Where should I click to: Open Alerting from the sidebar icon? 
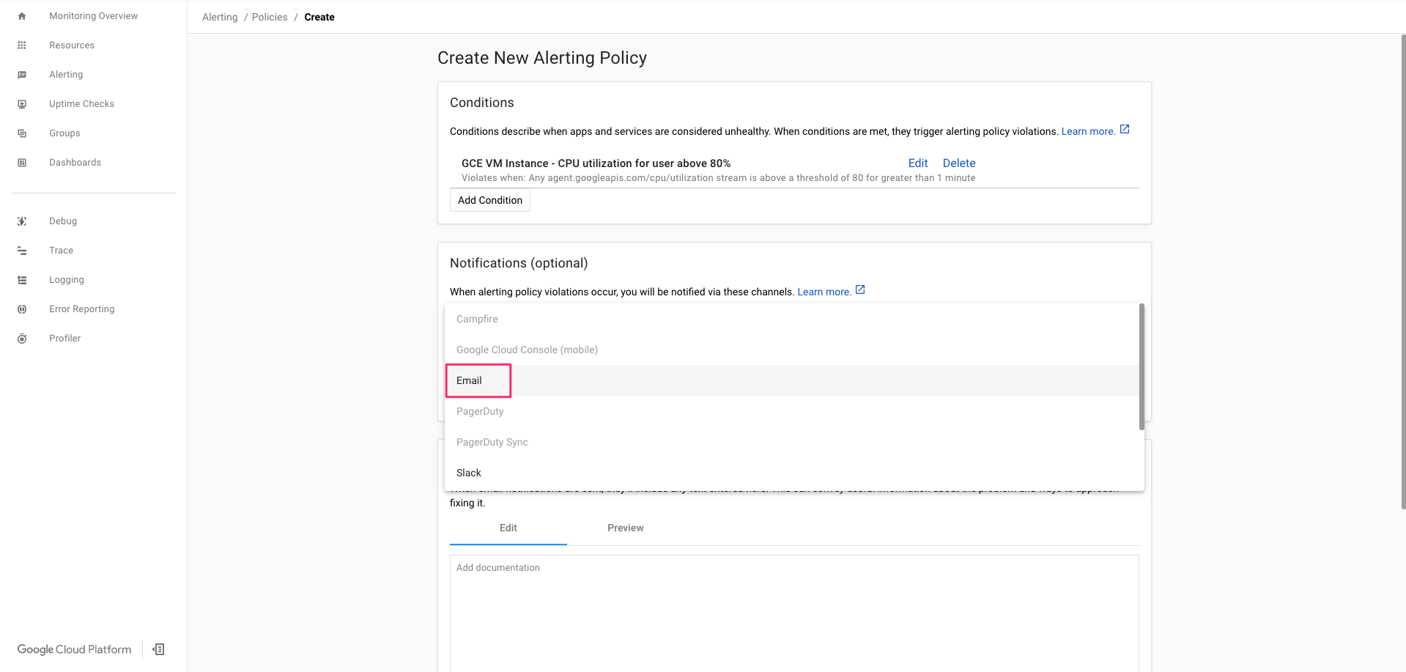click(x=22, y=74)
